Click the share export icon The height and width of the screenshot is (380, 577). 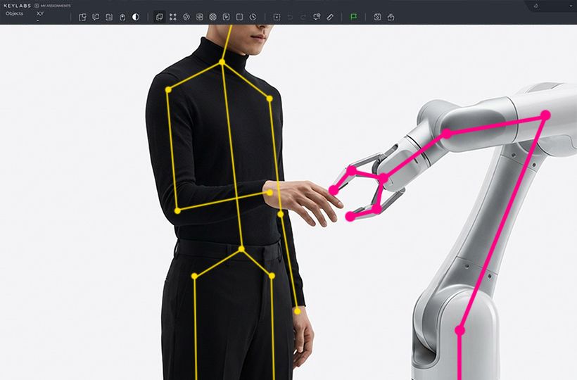[391, 17]
